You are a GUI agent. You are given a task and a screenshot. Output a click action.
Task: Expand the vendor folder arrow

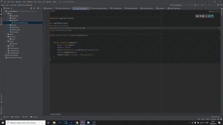6,46
